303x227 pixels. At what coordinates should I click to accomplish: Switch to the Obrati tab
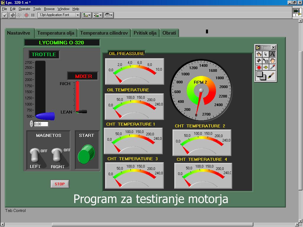coord(169,33)
